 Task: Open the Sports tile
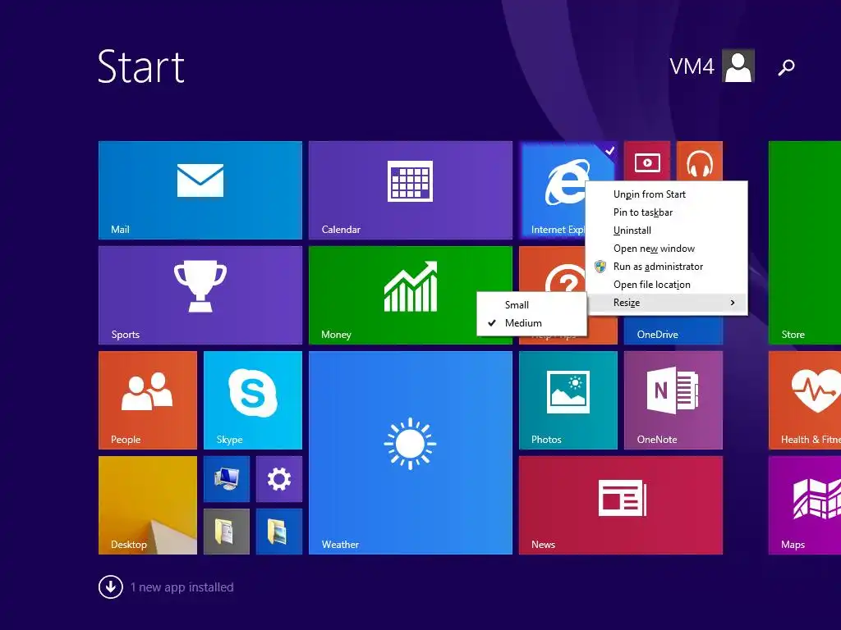click(200, 295)
